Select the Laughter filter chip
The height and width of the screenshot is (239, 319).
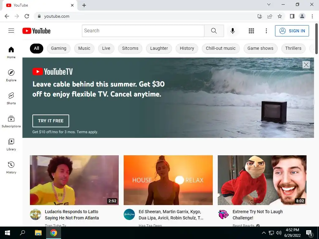coord(159,48)
